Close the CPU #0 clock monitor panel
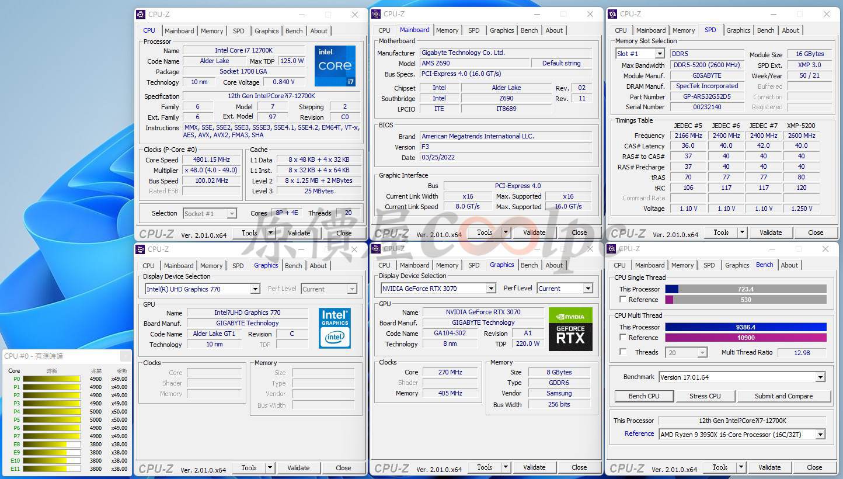843x479 pixels. (125, 356)
